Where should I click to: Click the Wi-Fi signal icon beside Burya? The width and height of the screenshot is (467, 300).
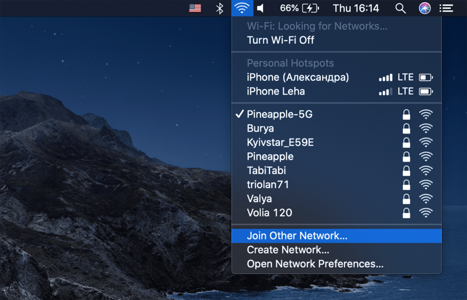tap(426, 128)
